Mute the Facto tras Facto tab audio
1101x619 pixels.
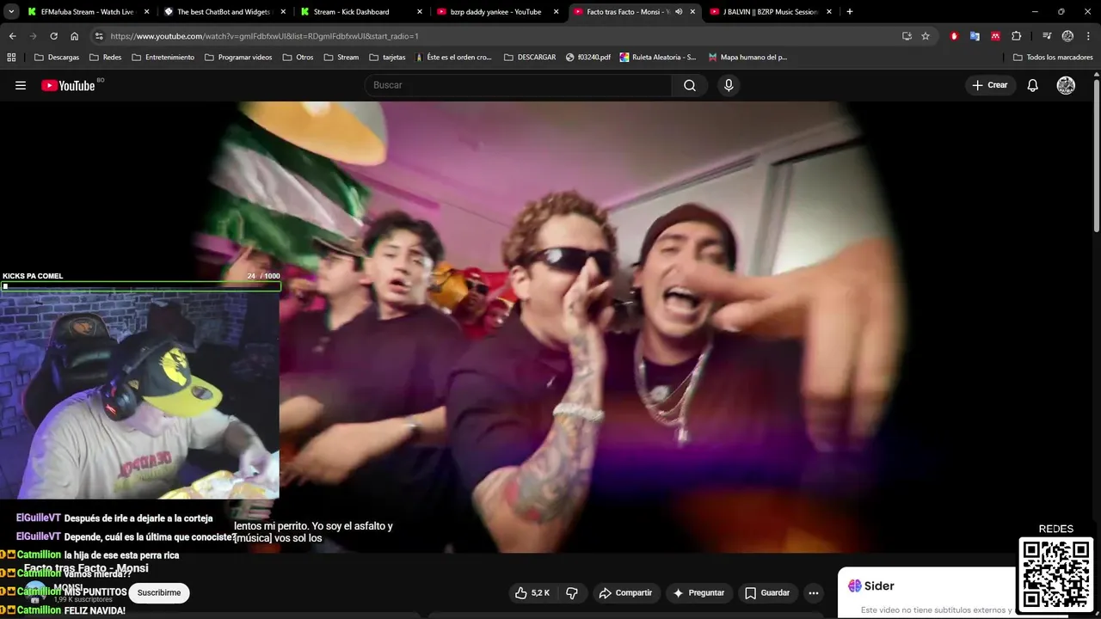point(679,12)
